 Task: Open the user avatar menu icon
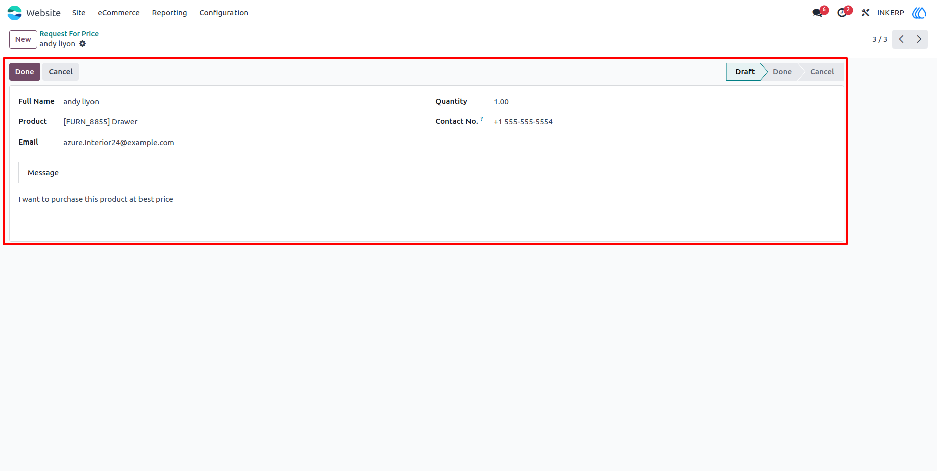click(x=919, y=13)
